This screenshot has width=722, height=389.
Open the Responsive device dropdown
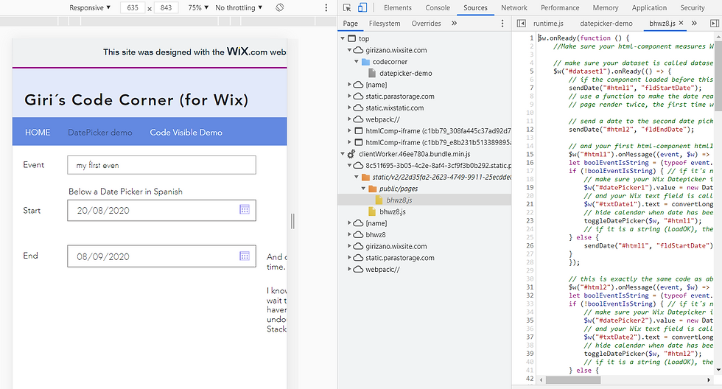[90, 7]
